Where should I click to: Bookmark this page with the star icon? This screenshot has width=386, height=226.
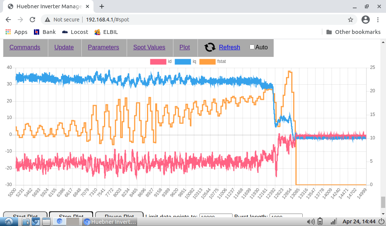[350, 20]
